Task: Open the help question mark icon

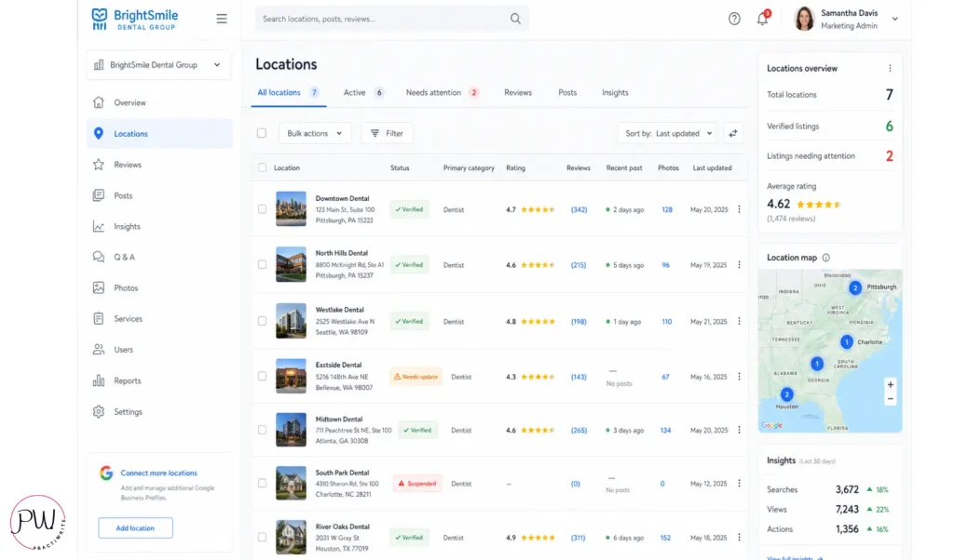Action: 734,19
